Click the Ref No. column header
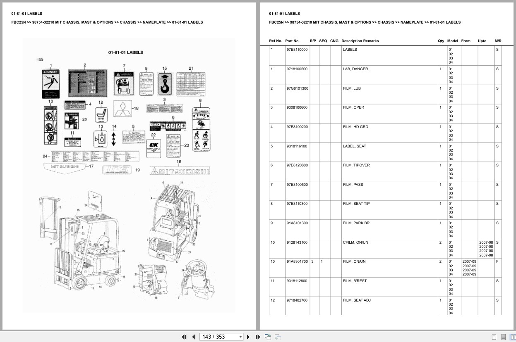Viewport: 516px width, 342px height. tap(276, 41)
